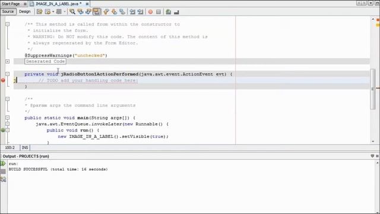Click the @SuppressWarnings annotation text

66,55
